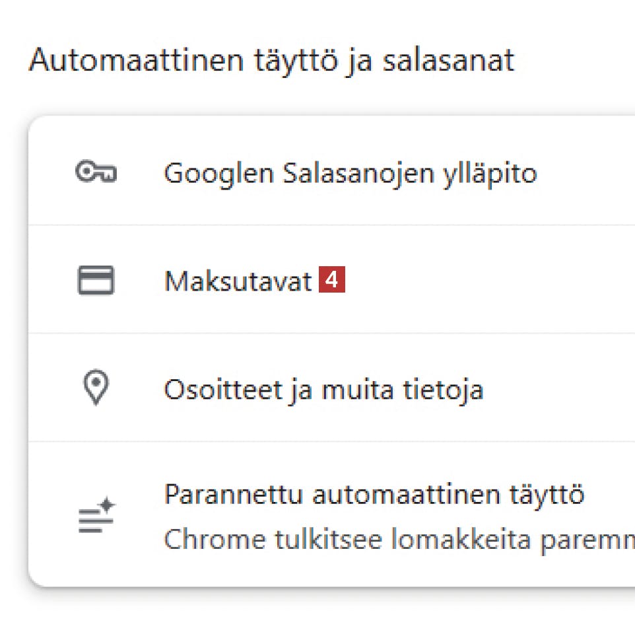
Task: Click the enhanced autofill sparkle-lines icon
Action: (x=96, y=517)
